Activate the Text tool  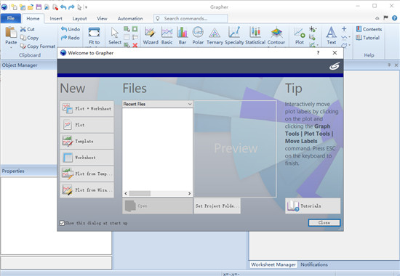(331, 36)
